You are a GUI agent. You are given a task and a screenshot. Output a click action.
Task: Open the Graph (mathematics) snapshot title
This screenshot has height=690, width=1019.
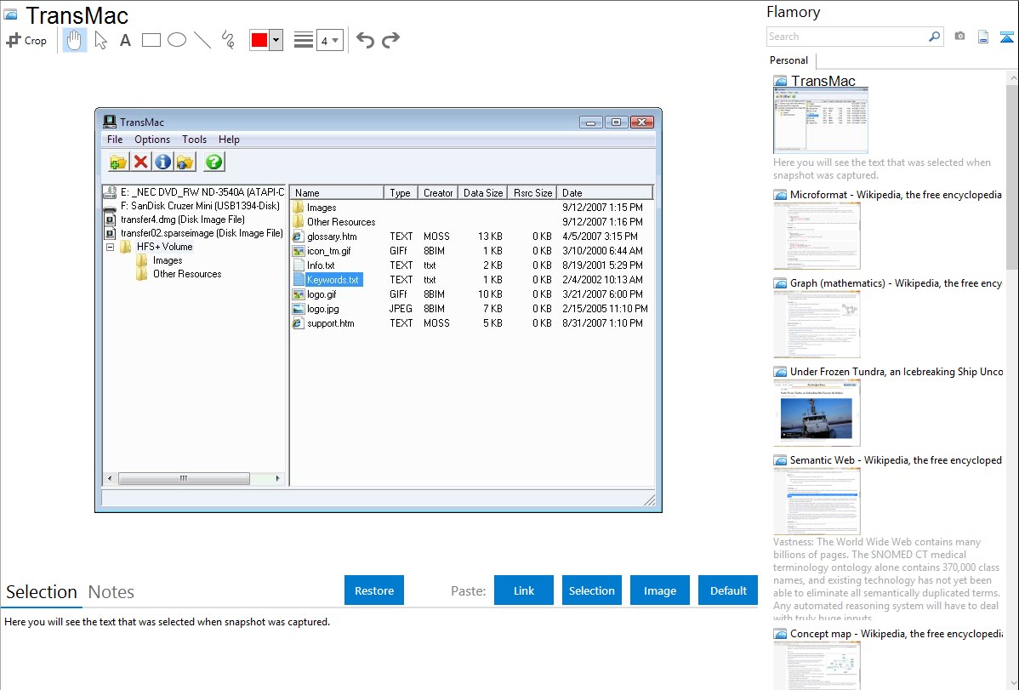[896, 283]
